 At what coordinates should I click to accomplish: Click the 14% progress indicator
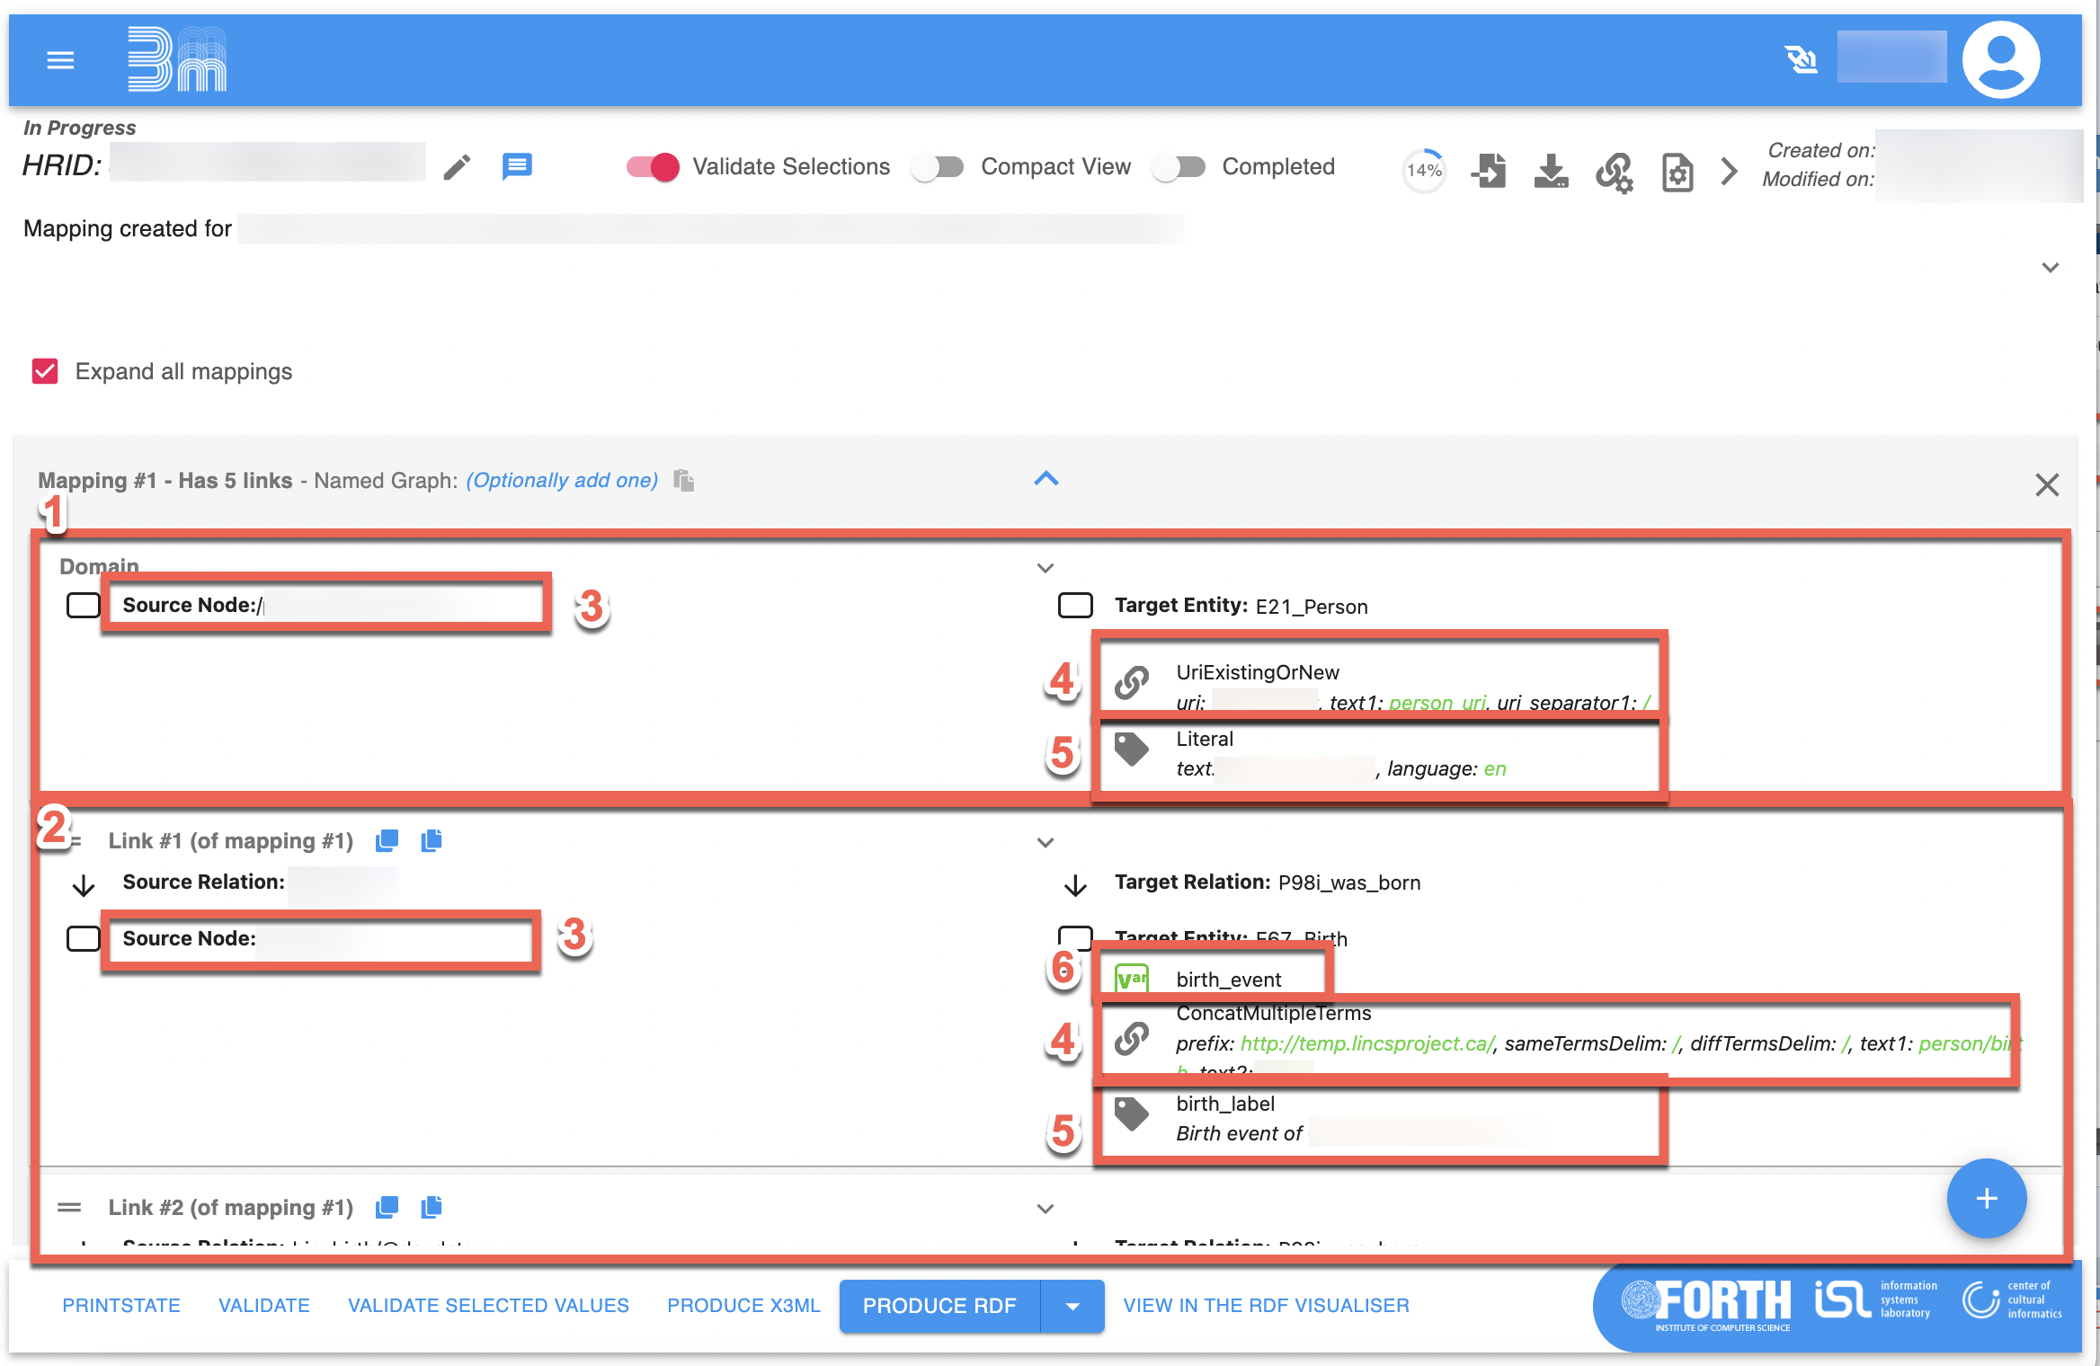tap(1424, 171)
